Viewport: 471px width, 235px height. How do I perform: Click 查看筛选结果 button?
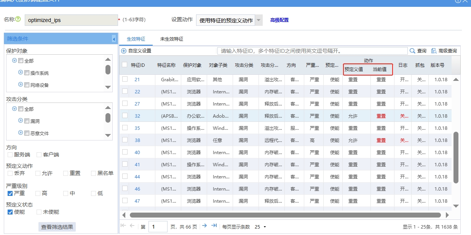pyautogui.click(x=57, y=227)
